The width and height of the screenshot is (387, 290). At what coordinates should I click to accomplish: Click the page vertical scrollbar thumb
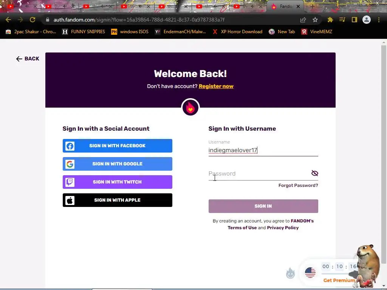[384, 154]
